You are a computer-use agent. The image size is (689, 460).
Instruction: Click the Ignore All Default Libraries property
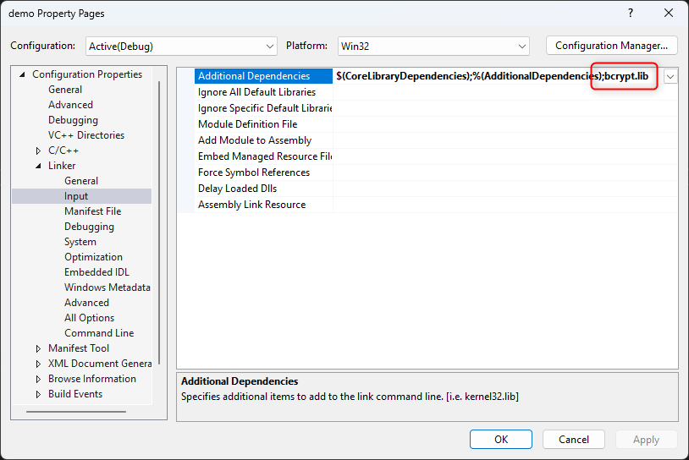[256, 92]
